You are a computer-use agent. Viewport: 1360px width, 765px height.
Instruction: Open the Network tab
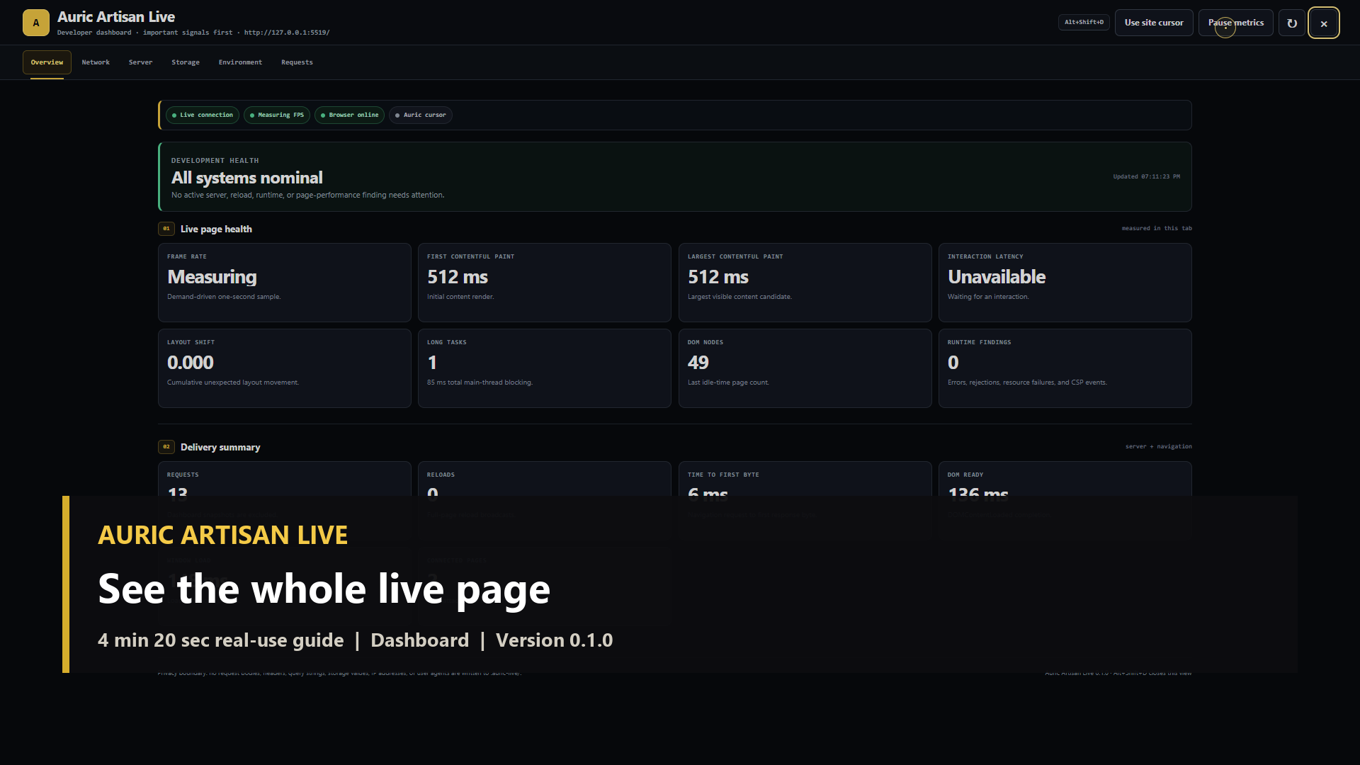[96, 62]
